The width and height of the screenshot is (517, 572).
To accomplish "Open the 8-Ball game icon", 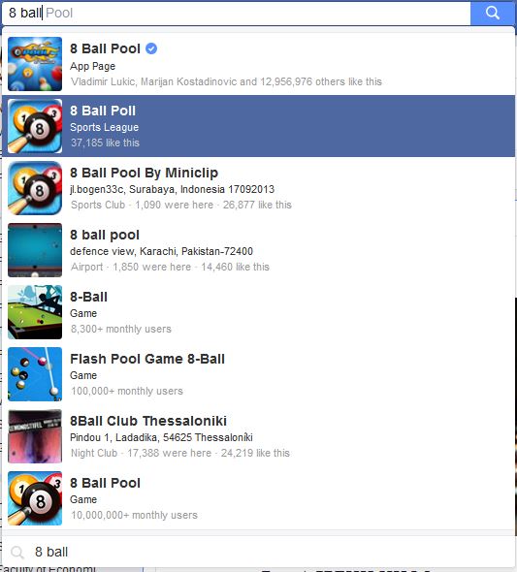I will click(35, 312).
